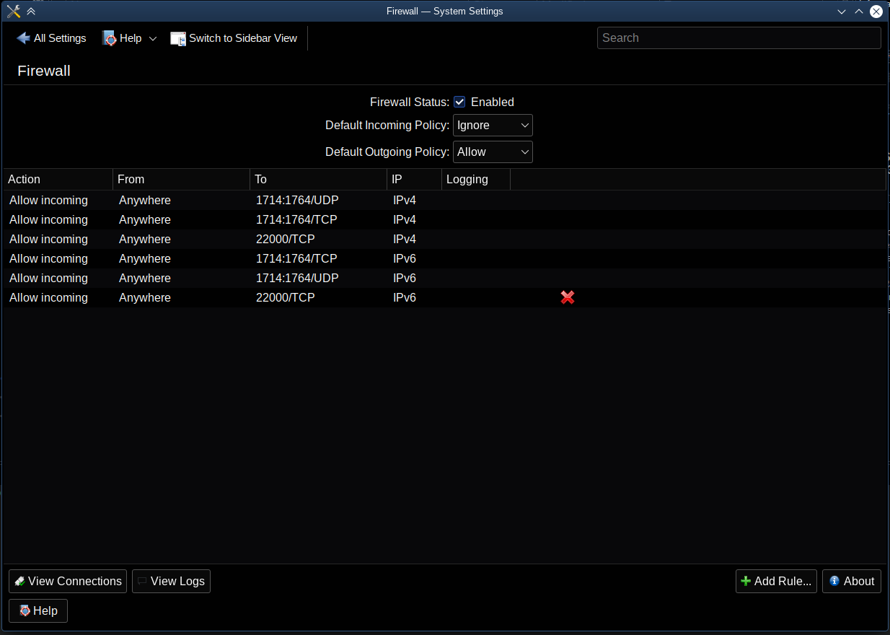Viewport: 890px width, 635px height.
Task: Open the About info button
Action: point(851,581)
